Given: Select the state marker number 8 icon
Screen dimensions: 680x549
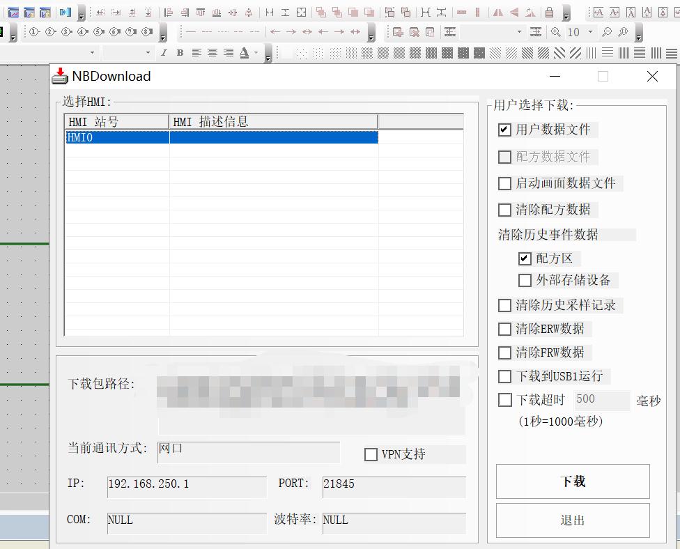Looking at the screenshot, I should [147, 31].
